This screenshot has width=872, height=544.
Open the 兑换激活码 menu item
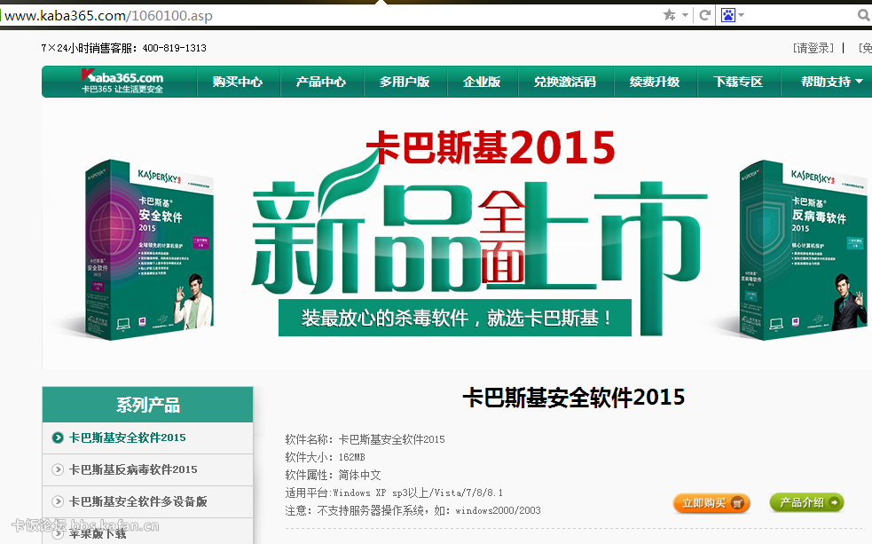(x=565, y=82)
